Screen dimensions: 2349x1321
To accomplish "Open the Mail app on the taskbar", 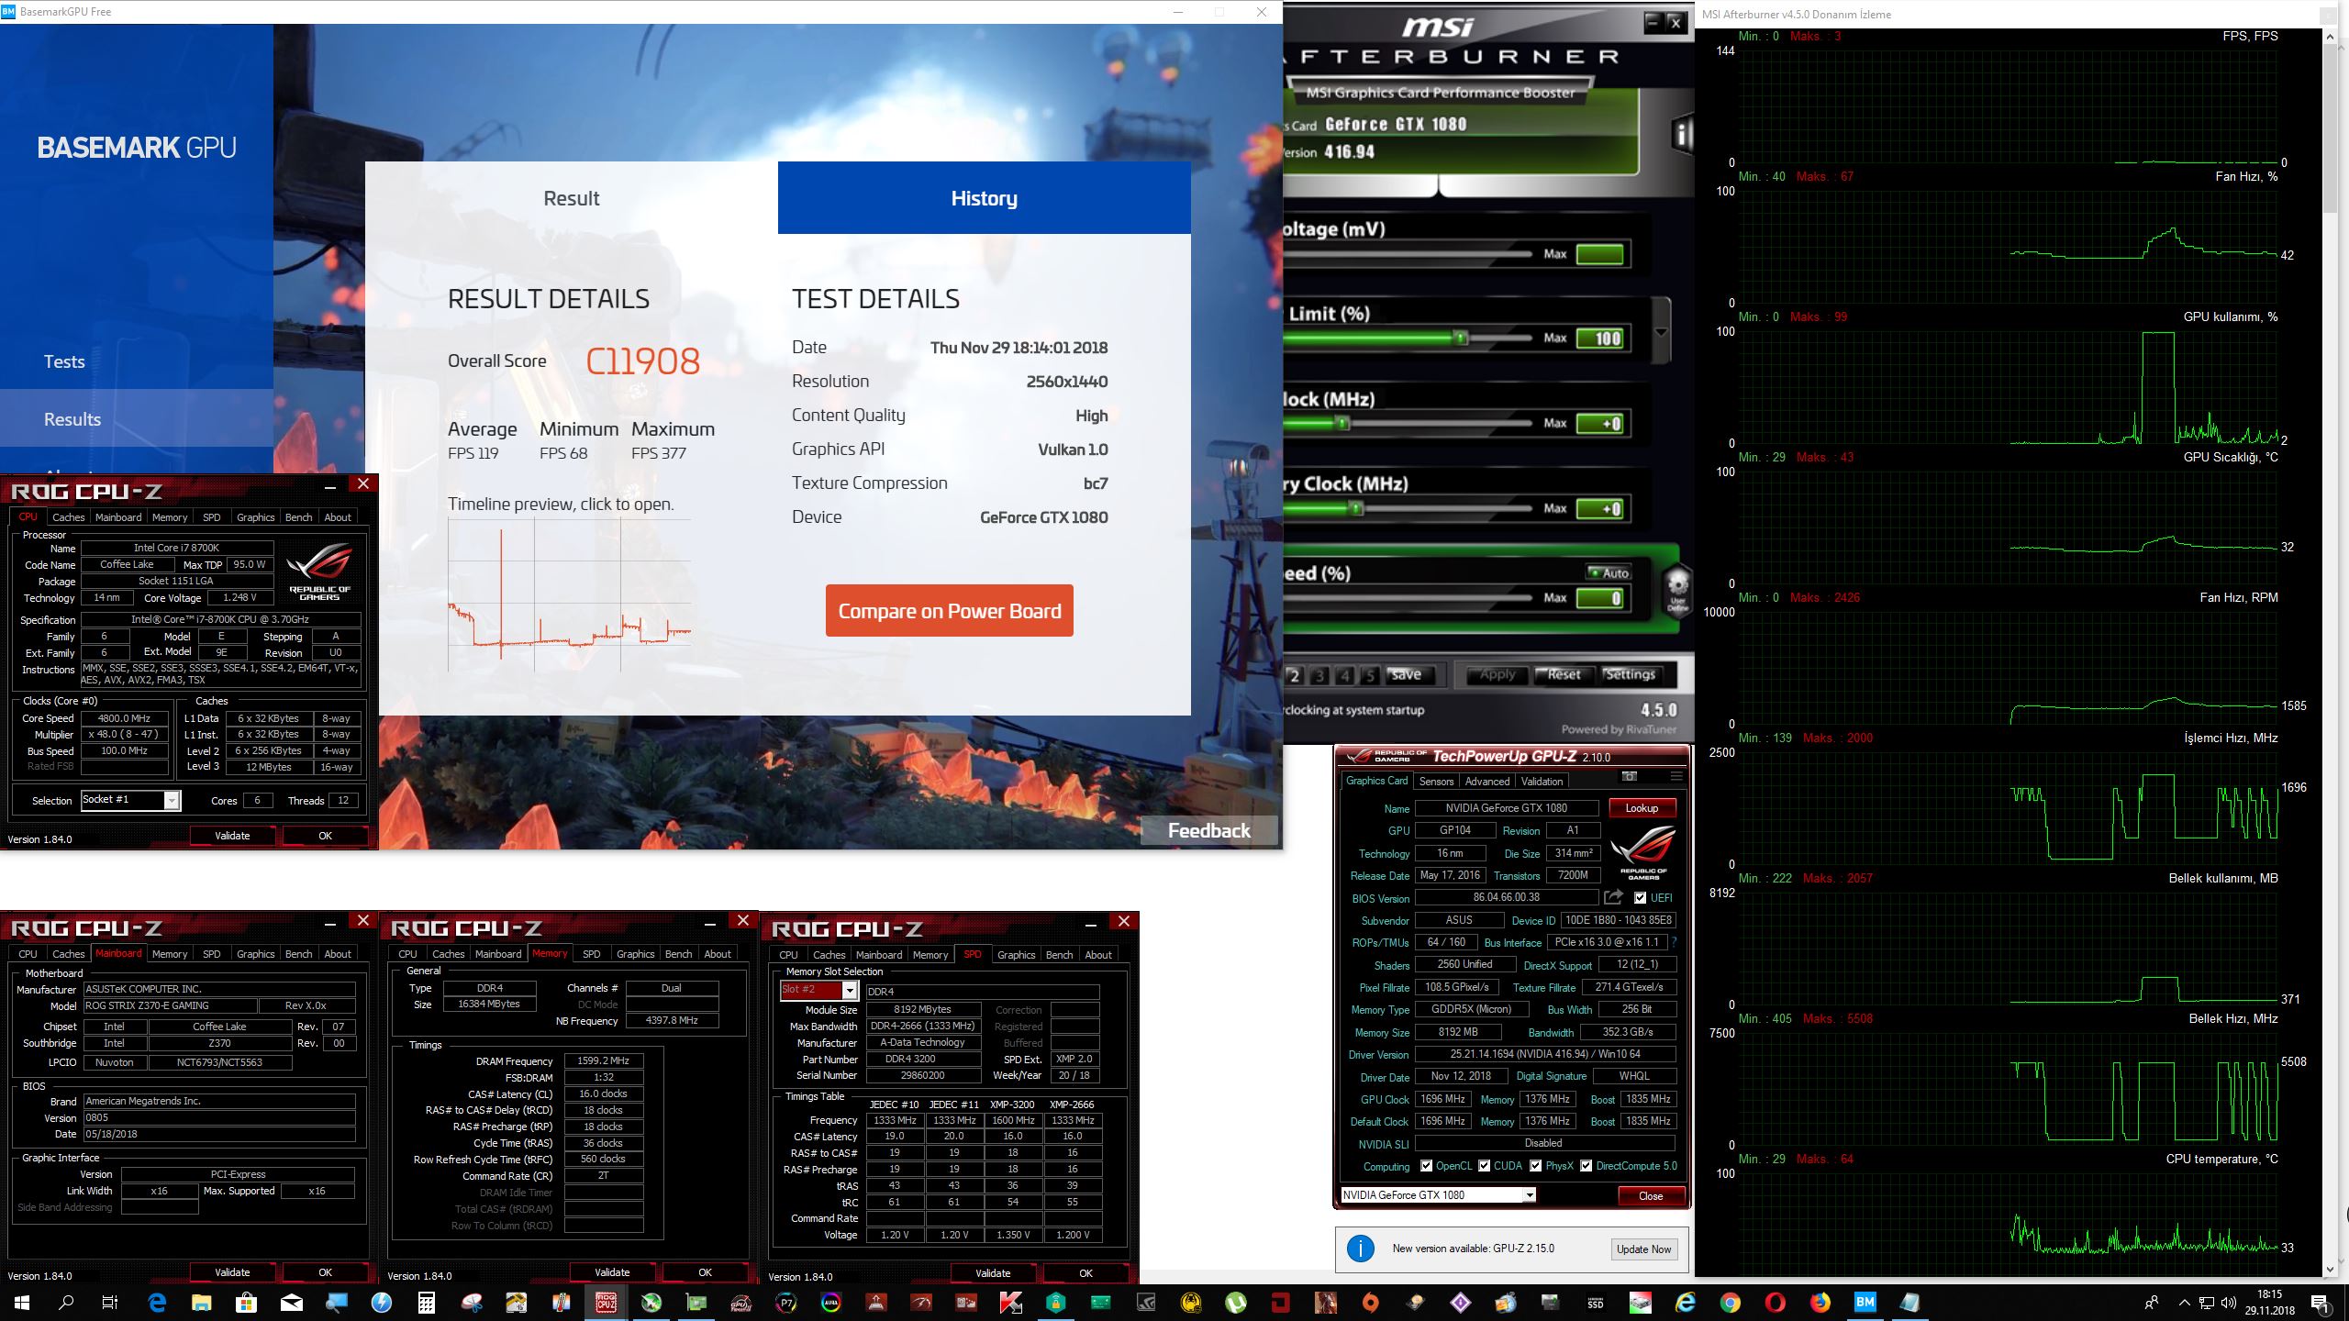I will tap(292, 1302).
